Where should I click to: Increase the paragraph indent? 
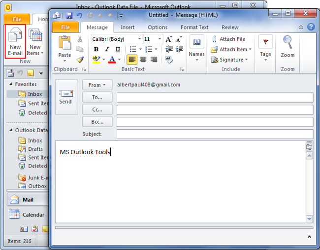coord(179,49)
